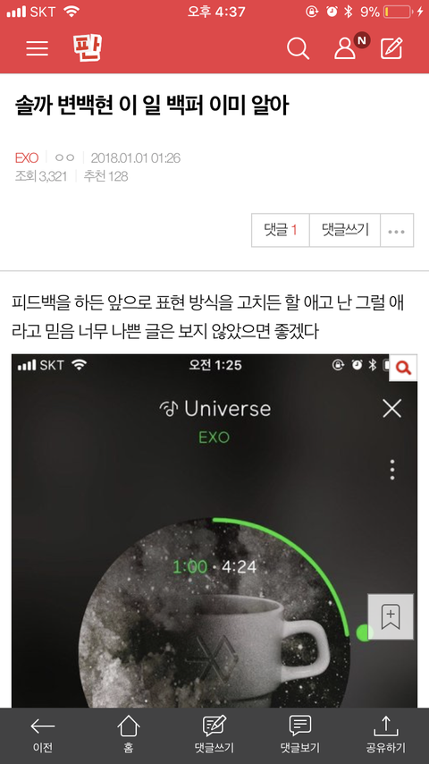Go to 홈 in bottom bar
This screenshot has height=764, width=429.
[x=129, y=734]
